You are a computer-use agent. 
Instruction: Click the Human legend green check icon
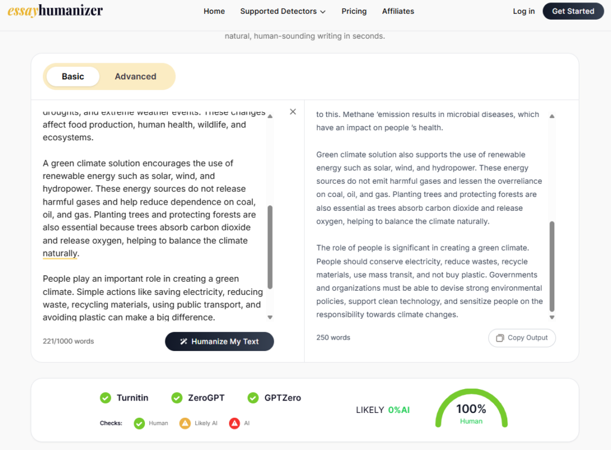140,423
